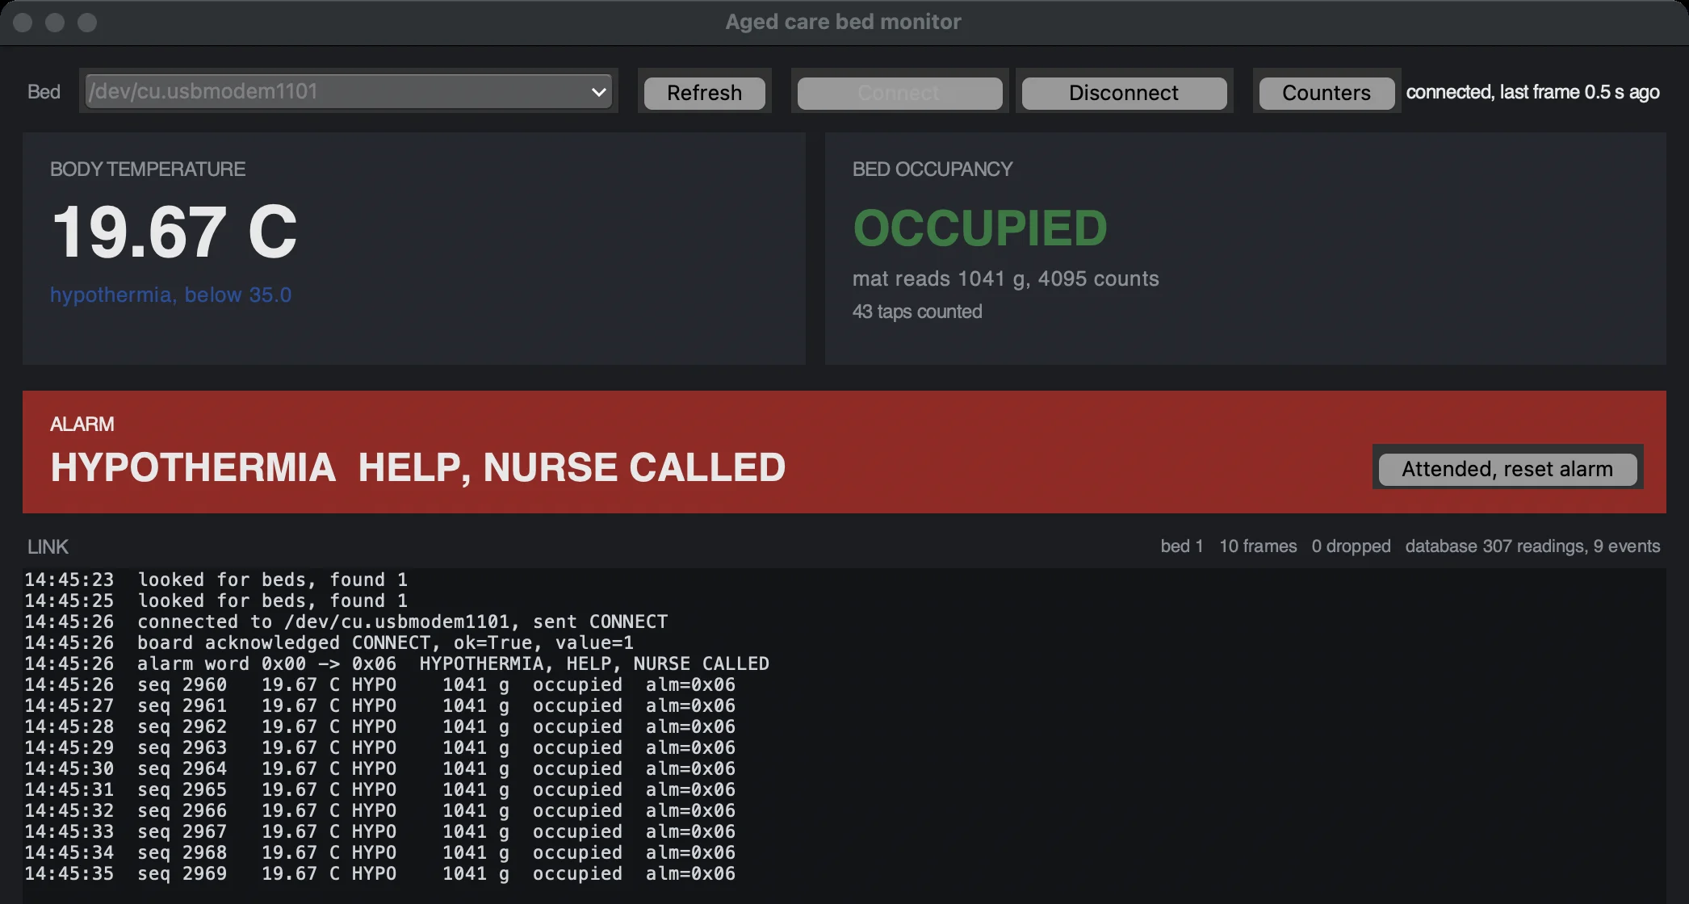Click the greyed-out Connect button

899,93
